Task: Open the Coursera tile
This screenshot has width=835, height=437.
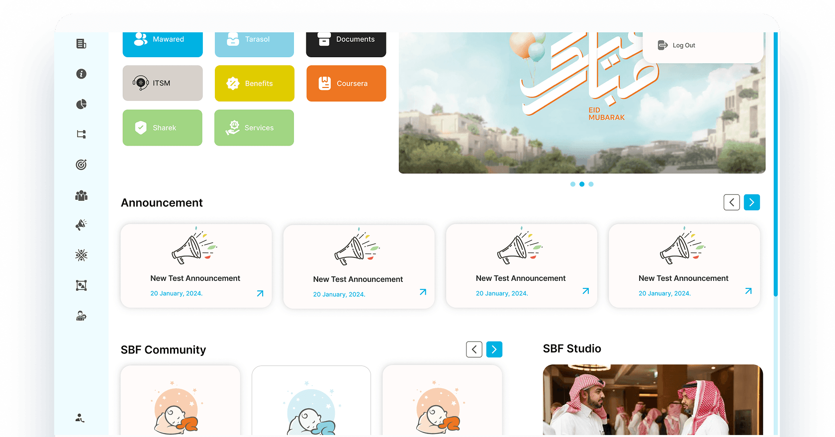Action: 346,84
